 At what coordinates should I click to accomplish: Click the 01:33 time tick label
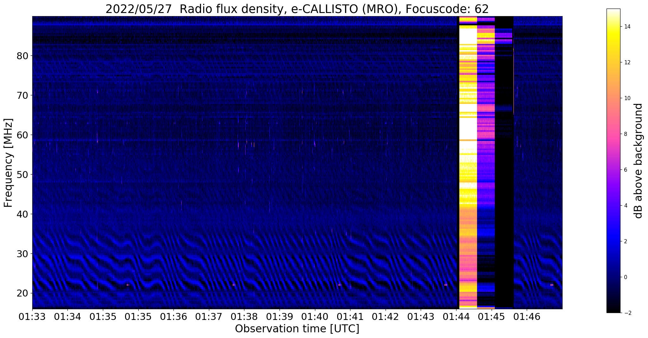click(32, 317)
